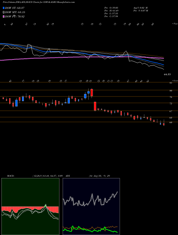Click the Pre H: 61.49 value

[111, 11]
